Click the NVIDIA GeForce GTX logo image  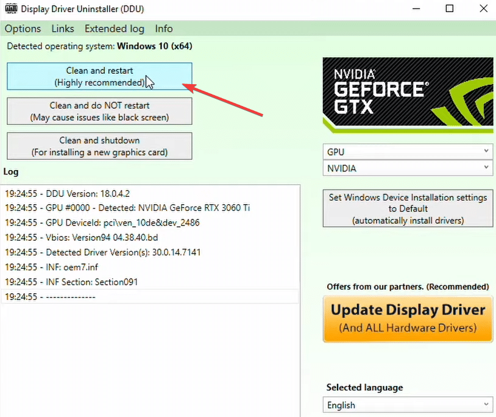[408, 95]
